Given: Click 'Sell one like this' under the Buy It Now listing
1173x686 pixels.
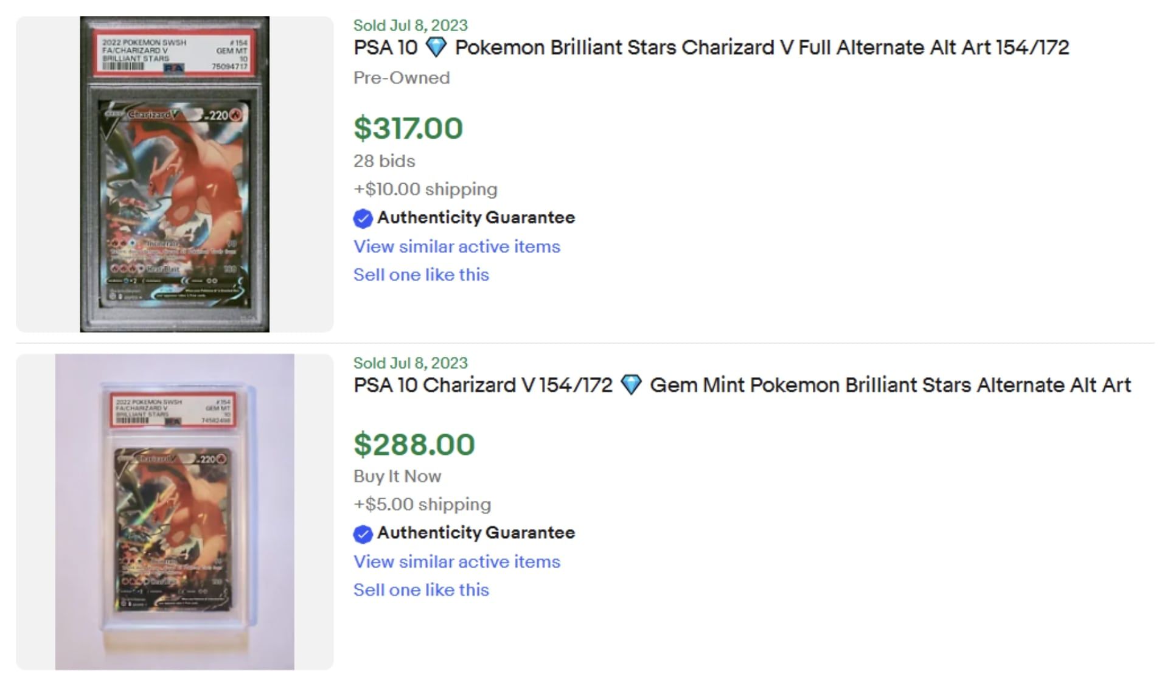Looking at the screenshot, I should tap(421, 590).
